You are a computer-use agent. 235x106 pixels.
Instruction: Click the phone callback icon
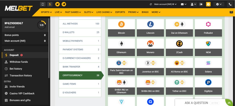(x=230, y=4)
